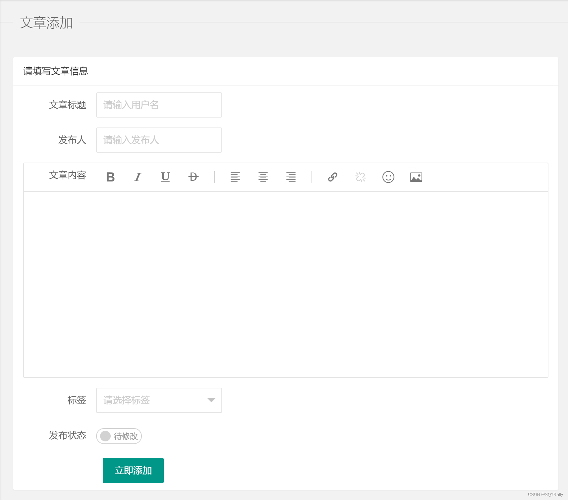The height and width of the screenshot is (500, 568).
Task: Open the 请选择标签 tag dropdown
Action: (x=149, y=400)
